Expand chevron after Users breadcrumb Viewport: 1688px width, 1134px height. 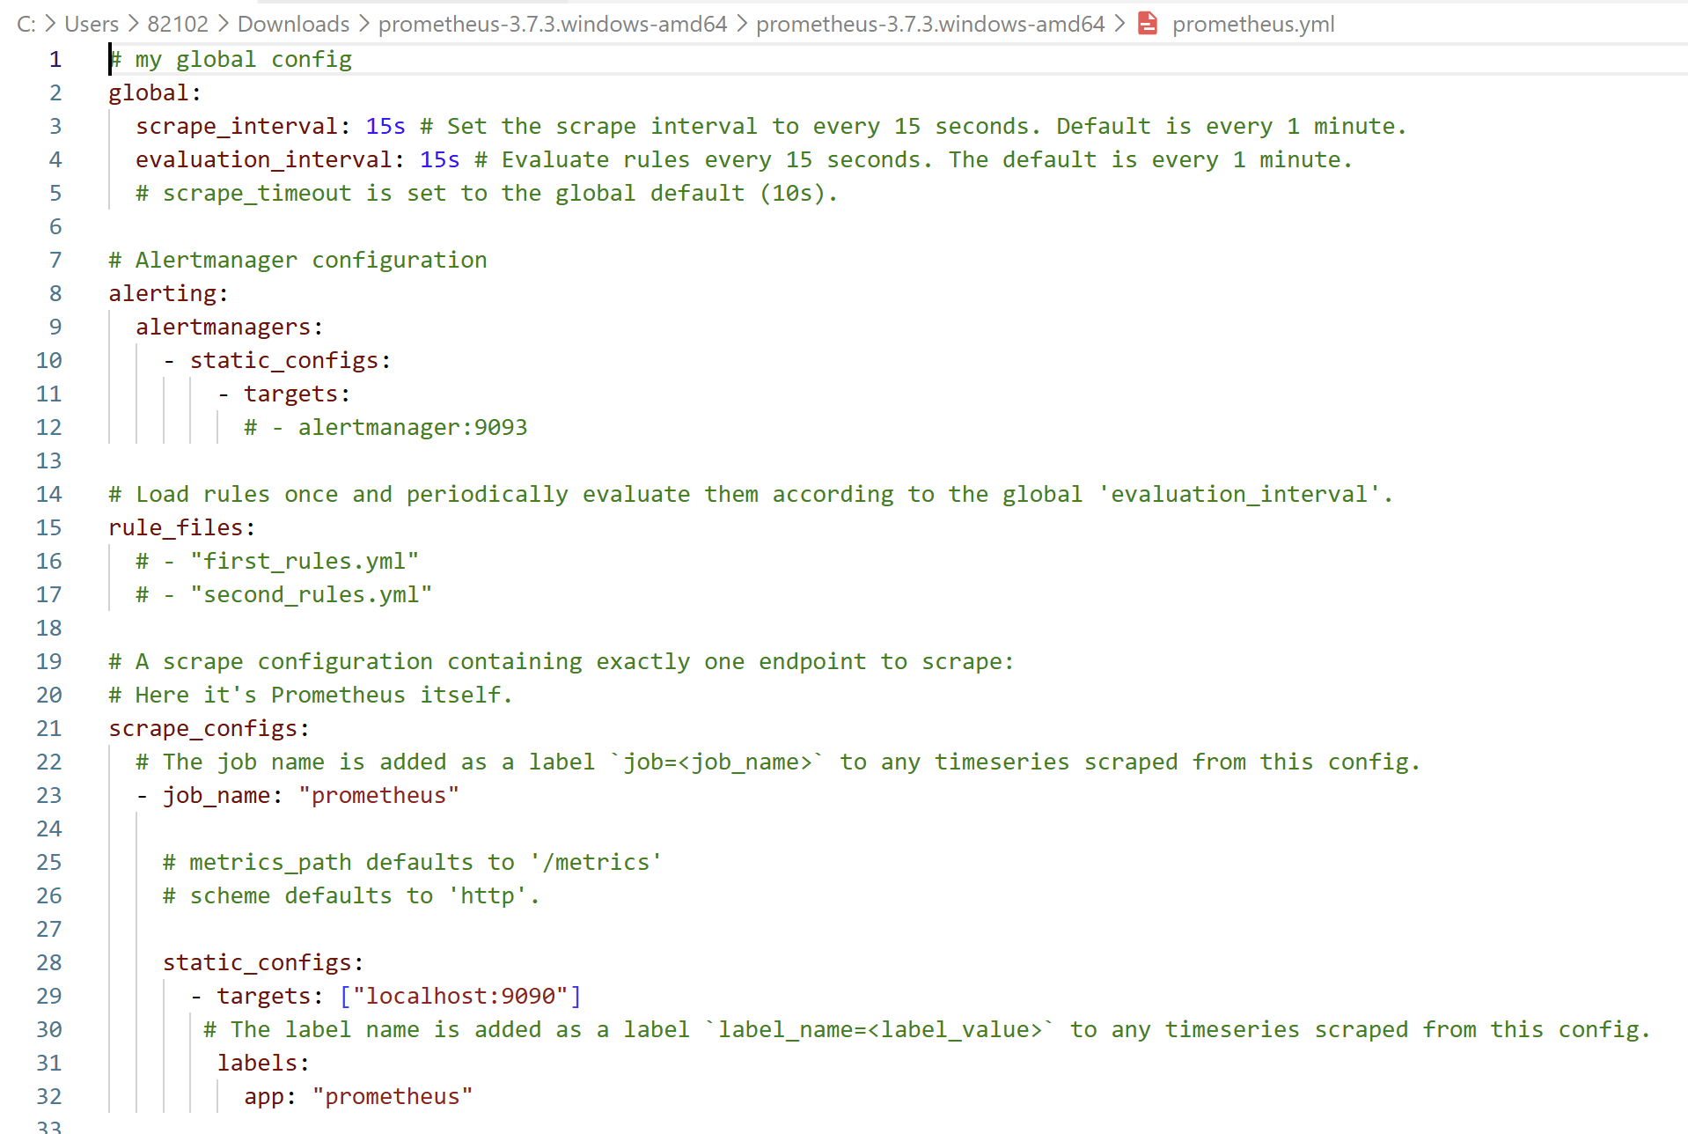[133, 24]
